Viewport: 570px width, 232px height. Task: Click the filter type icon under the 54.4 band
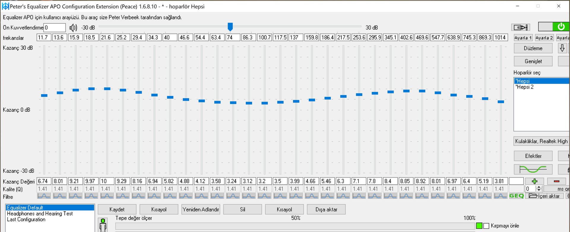tap(201, 196)
